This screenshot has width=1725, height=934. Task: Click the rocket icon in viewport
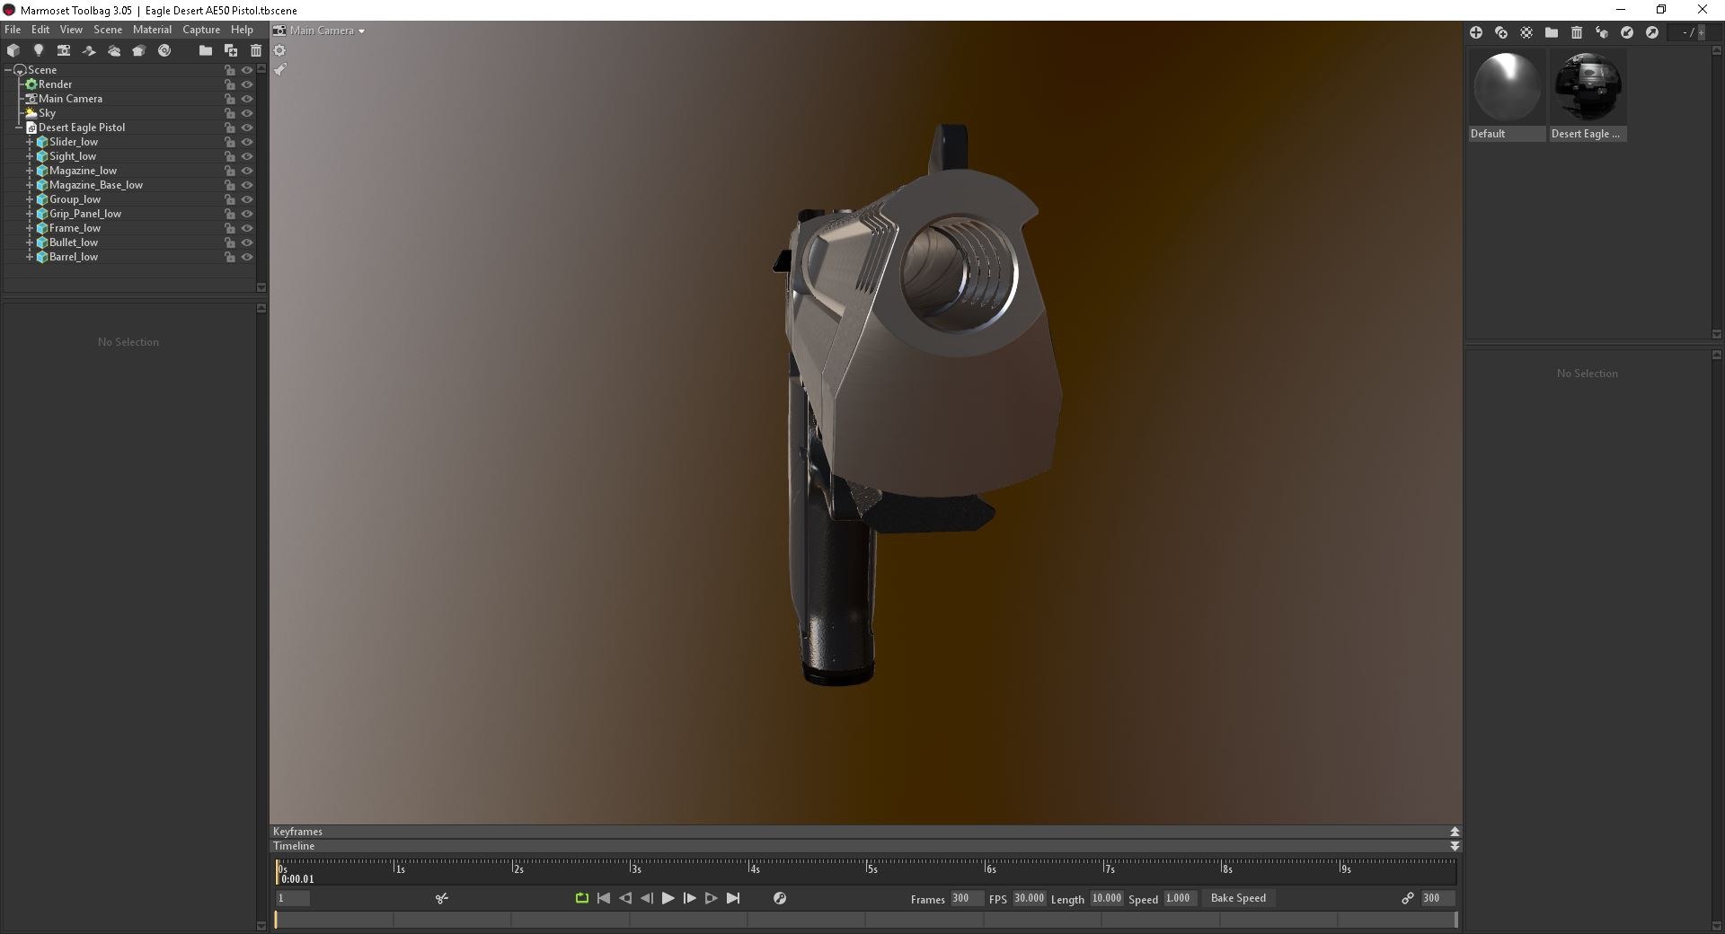(279, 69)
